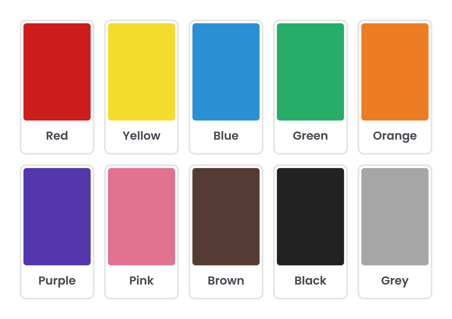Select the purple color swatch

pyautogui.click(x=57, y=217)
